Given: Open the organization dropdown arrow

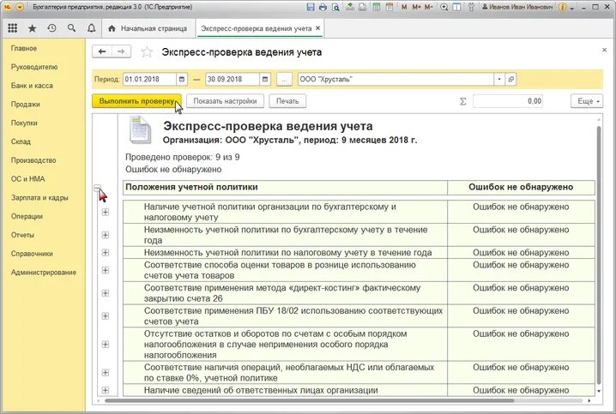Looking at the screenshot, I should click(499, 79).
